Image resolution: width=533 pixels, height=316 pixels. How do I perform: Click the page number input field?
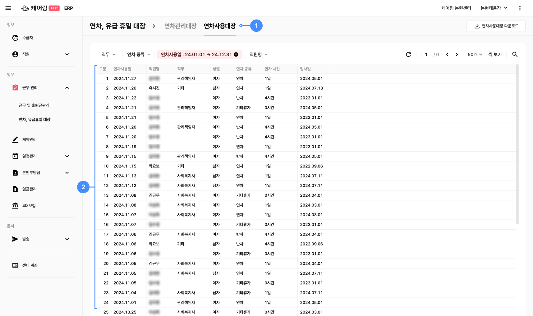click(x=426, y=54)
